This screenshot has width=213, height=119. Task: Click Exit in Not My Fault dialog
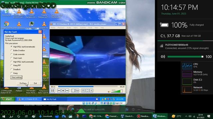click(x=35, y=83)
